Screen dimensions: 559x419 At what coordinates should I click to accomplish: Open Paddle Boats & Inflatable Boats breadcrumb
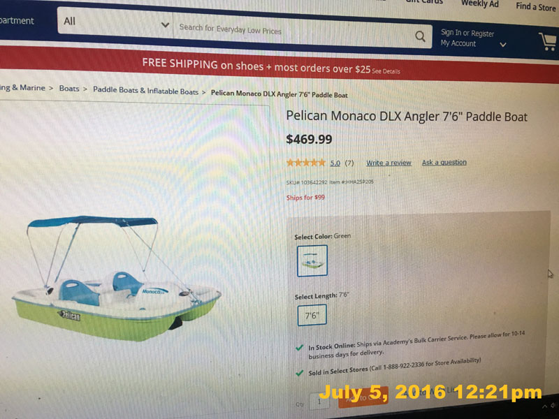pyautogui.click(x=145, y=91)
